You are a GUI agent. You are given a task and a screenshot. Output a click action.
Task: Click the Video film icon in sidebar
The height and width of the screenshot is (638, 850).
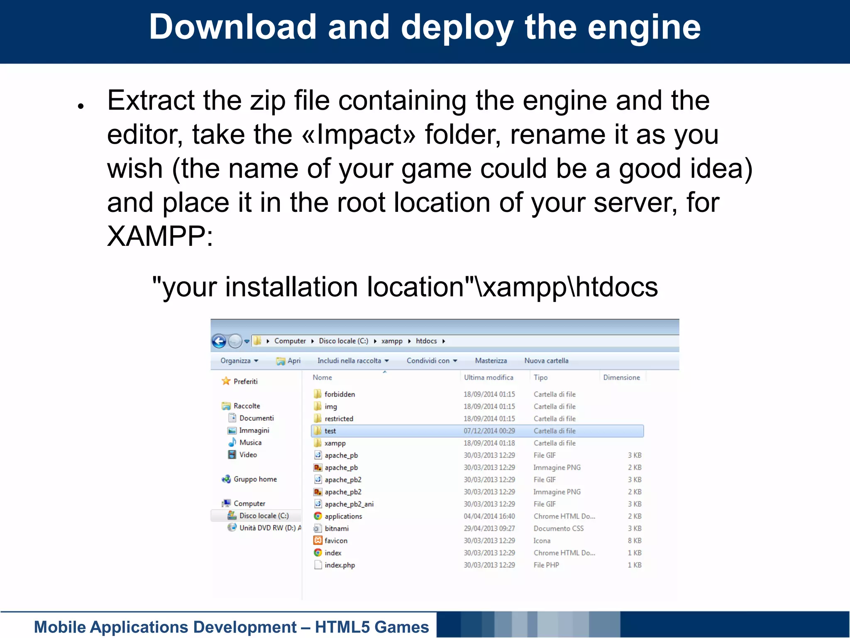[232, 454]
